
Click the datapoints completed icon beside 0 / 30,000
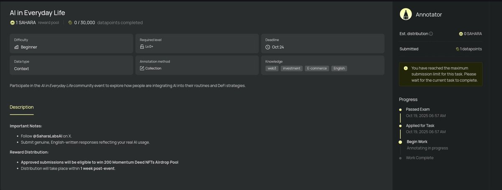pyautogui.click(x=70, y=23)
